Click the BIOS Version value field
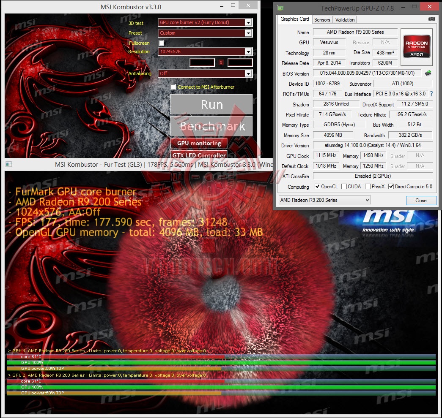This screenshot has height=418, width=442. point(367,73)
